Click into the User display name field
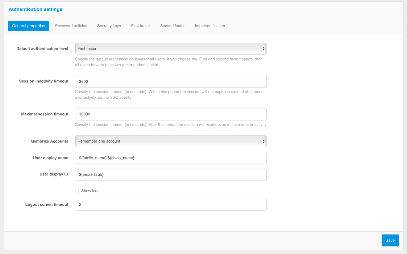This screenshot has width=407, height=254. (171, 158)
